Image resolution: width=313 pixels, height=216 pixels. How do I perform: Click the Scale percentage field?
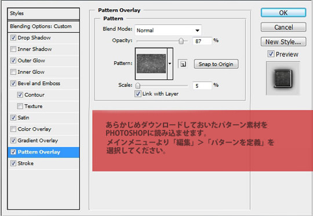[202, 85]
